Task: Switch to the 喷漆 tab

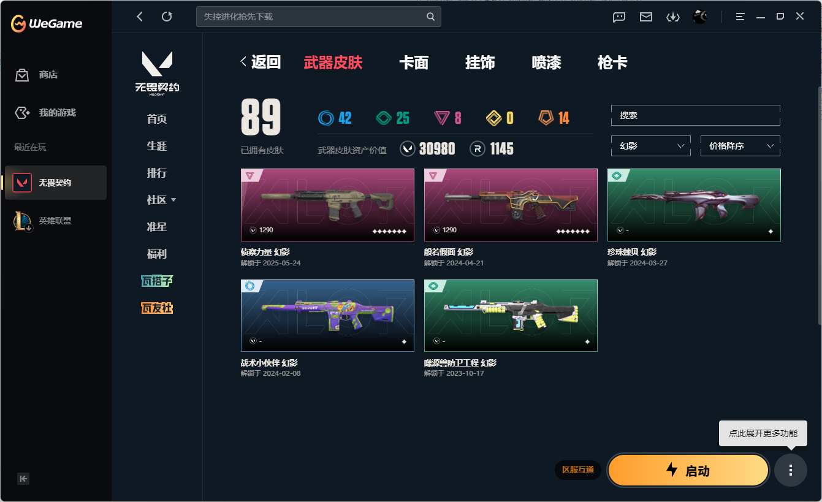Action: click(x=546, y=63)
